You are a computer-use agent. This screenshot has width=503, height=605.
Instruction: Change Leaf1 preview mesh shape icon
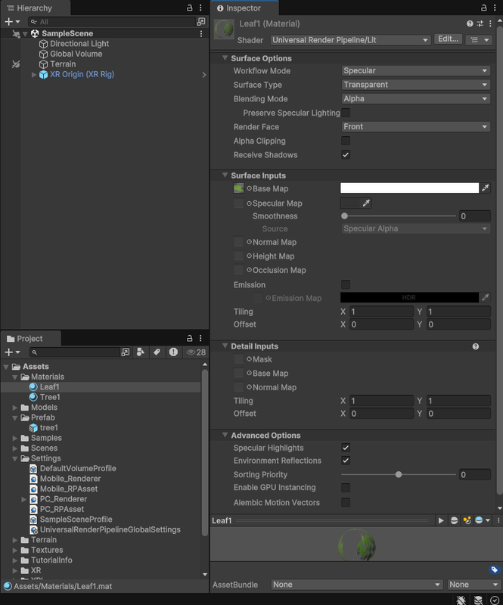[x=455, y=520]
